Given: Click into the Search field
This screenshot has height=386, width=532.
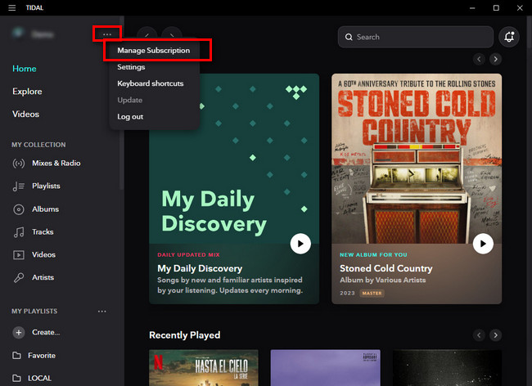Looking at the screenshot, I should 416,37.
